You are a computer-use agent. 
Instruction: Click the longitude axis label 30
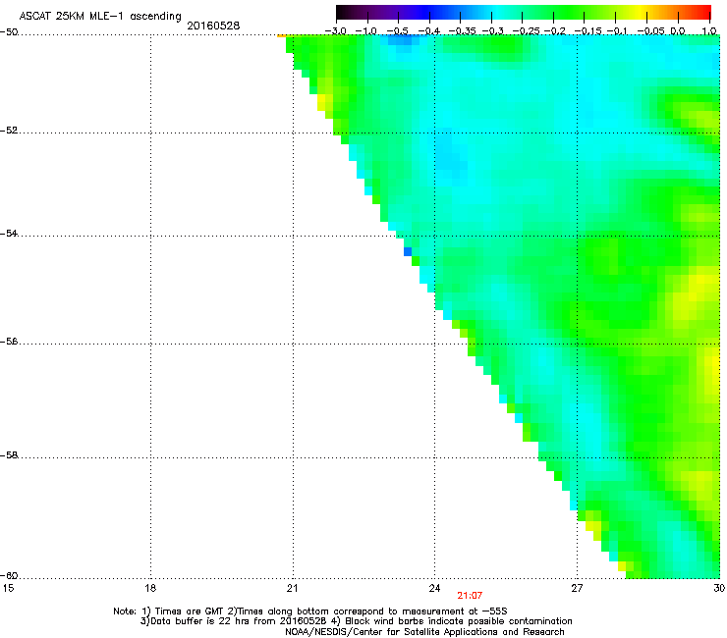click(719, 588)
